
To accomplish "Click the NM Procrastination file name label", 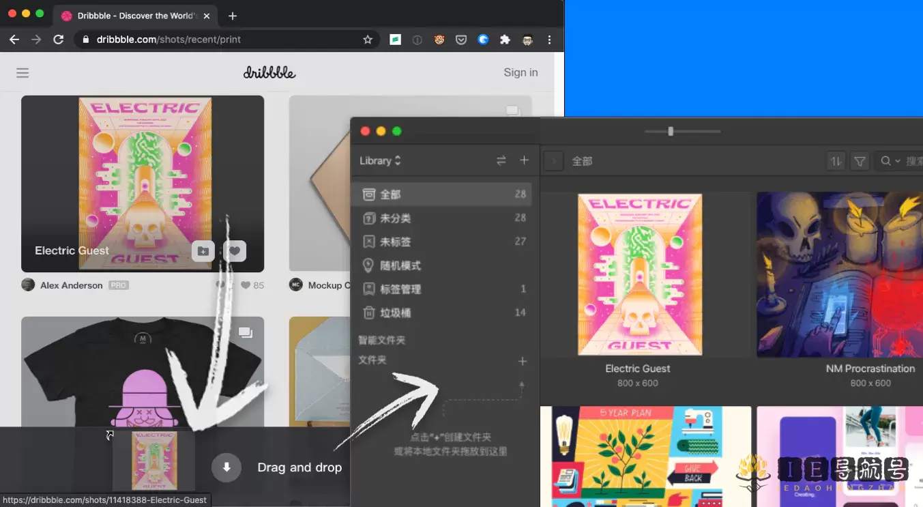I will coord(870,368).
